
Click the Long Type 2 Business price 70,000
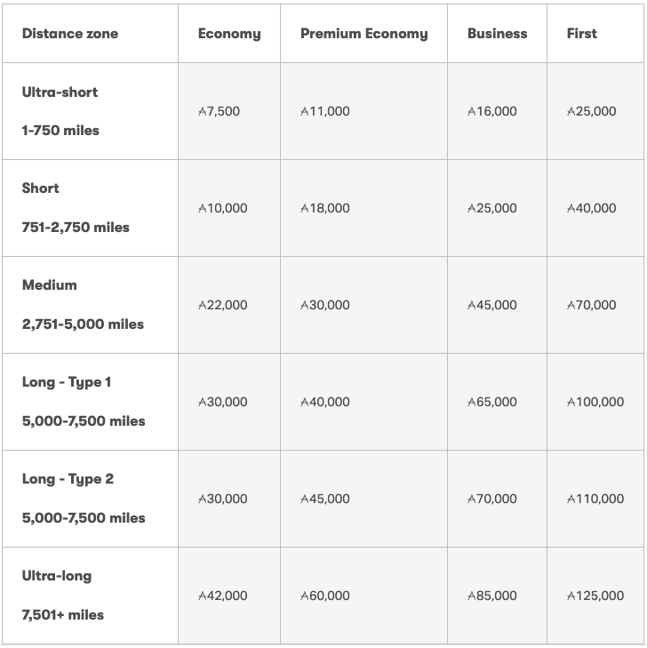492,500
